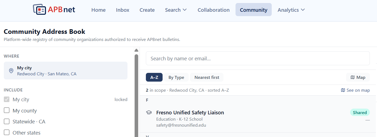Click the F section letter header
Viewport: 377px width, 137px height.
(147, 100)
